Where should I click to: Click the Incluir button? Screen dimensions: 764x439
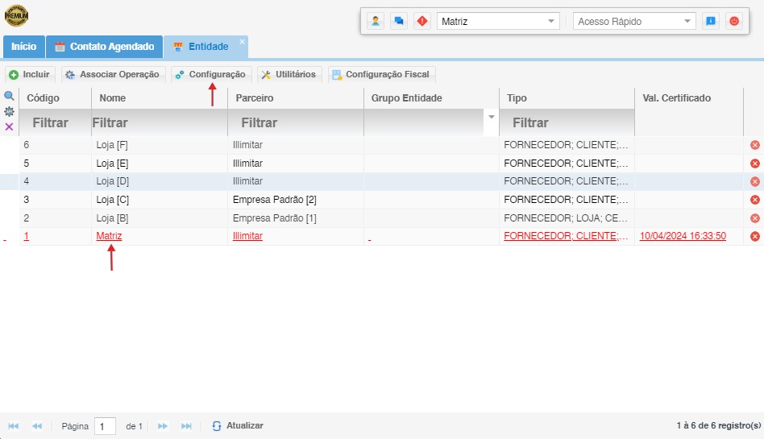pyautogui.click(x=30, y=74)
